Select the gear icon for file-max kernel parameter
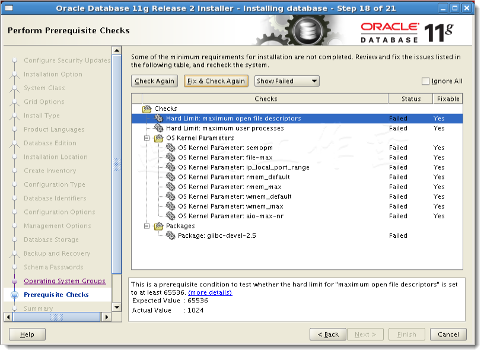 pyautogui.click(x=171, y=157)
